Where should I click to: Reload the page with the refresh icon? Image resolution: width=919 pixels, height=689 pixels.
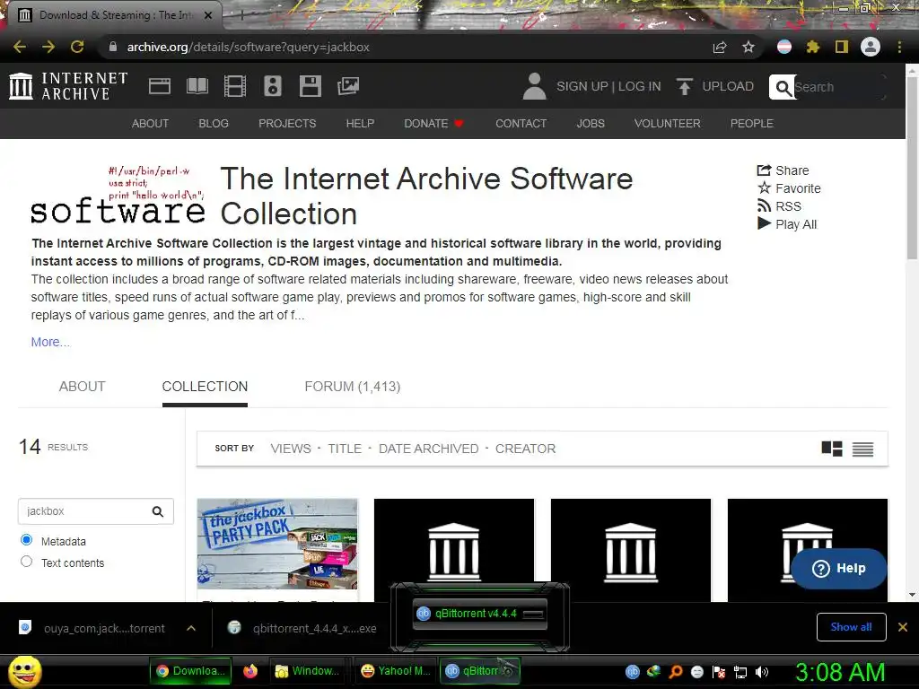point(77,47)
